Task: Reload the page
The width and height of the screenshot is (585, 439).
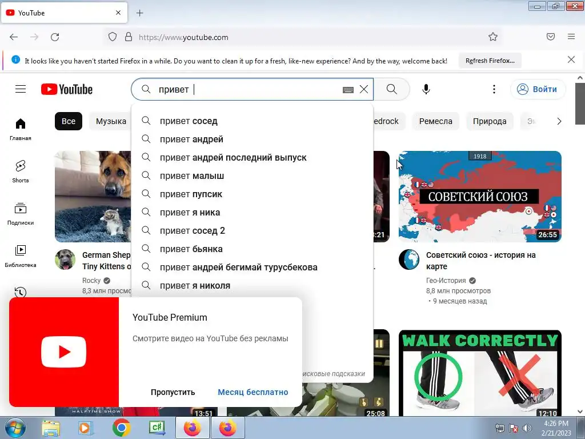Action: click(x=55, y=37)
